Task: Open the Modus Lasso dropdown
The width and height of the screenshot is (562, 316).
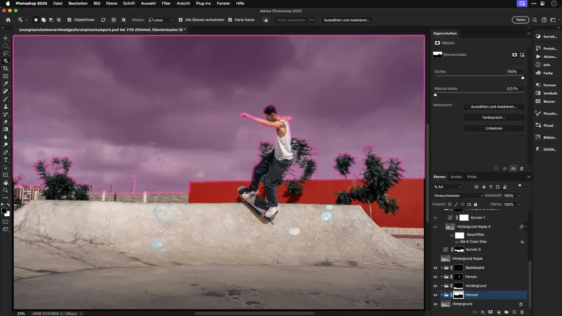Action: pos(161,20)
